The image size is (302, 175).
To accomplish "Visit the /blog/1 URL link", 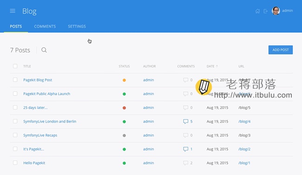I will click(x=244, y=163).
